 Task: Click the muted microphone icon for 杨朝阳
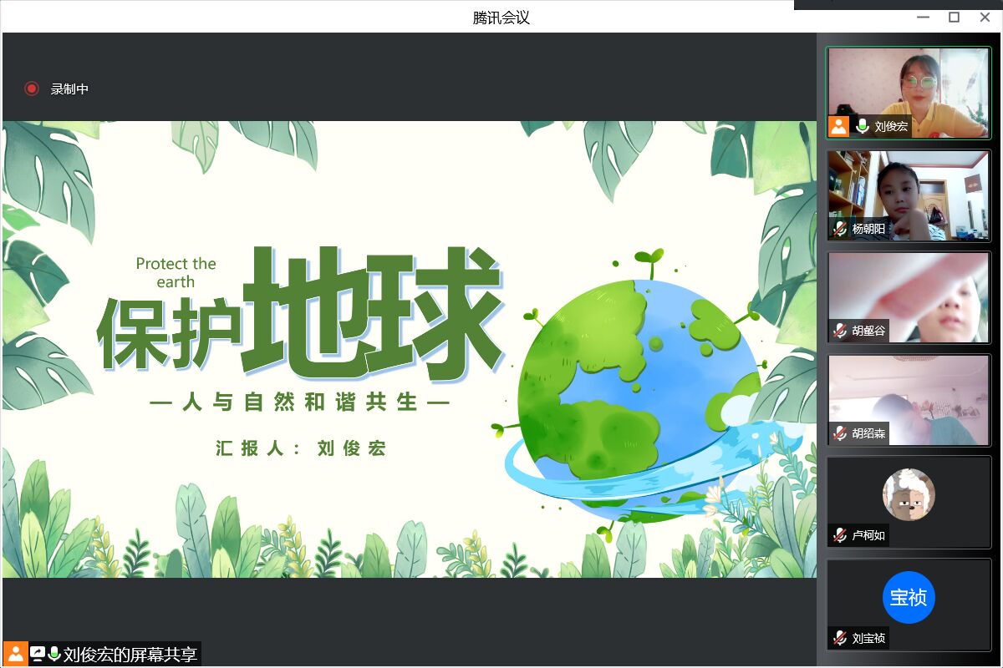[x=840, y=229]
